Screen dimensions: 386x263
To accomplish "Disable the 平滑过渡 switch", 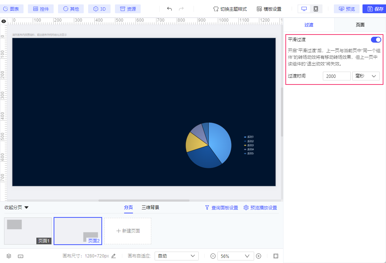I will 376,40.
